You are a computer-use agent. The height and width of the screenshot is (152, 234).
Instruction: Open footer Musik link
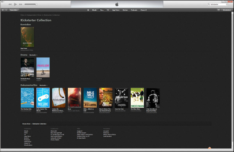point(26,131)
